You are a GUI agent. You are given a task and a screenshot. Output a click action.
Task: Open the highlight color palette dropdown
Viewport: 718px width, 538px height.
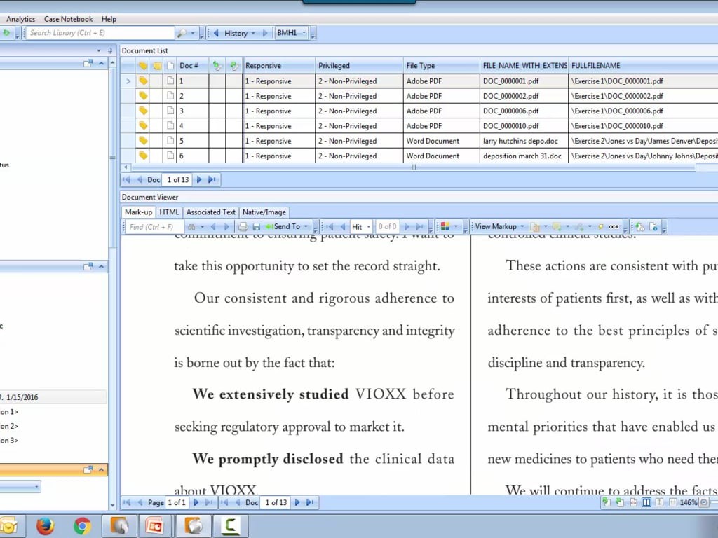(456, 227)
